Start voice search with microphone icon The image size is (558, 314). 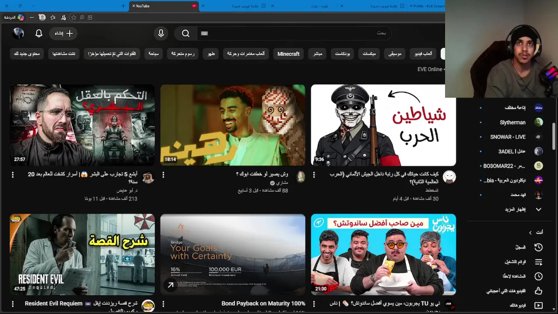click(161, 33)
